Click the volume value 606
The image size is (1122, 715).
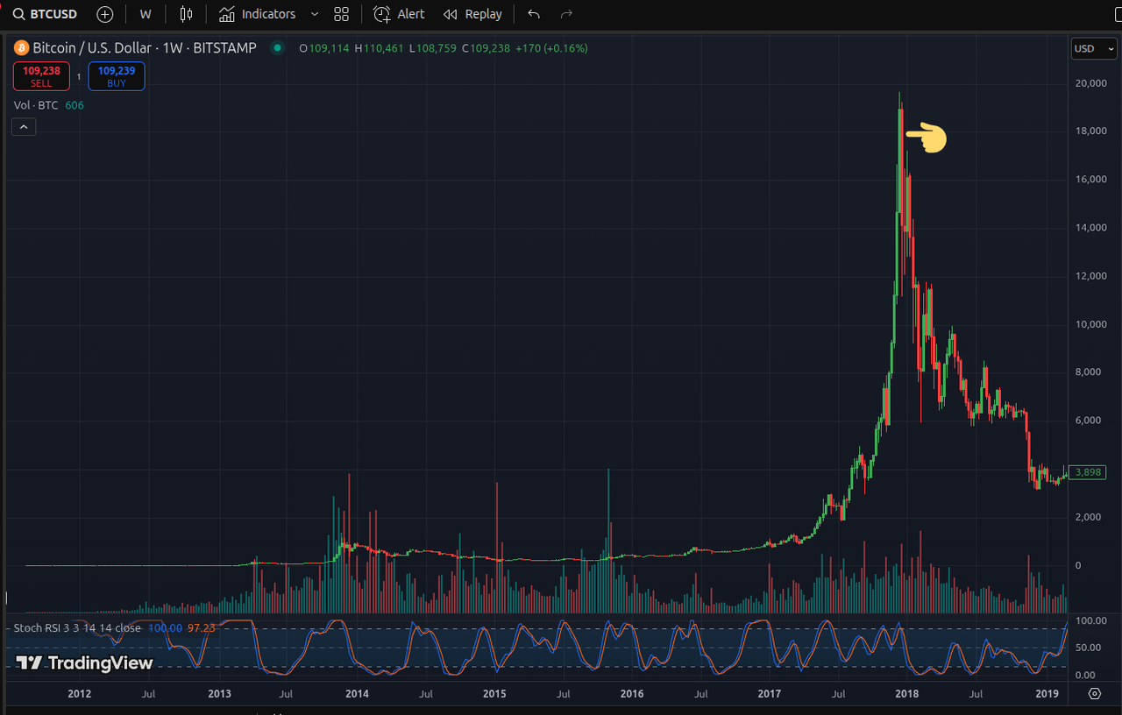click(x=75, y=105)
